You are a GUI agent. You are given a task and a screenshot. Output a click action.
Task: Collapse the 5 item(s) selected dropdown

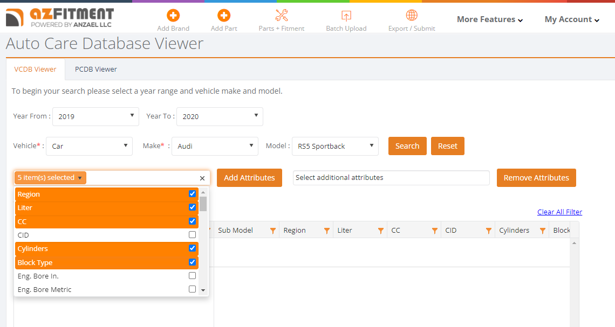click(50, 178)
